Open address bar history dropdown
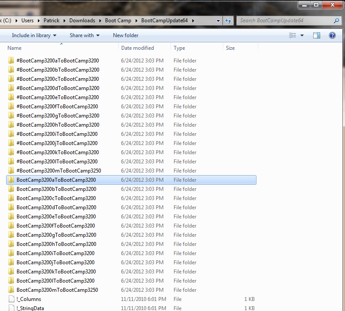The height and width of the screenshot is (311, 345). click(x=218, y=21)
